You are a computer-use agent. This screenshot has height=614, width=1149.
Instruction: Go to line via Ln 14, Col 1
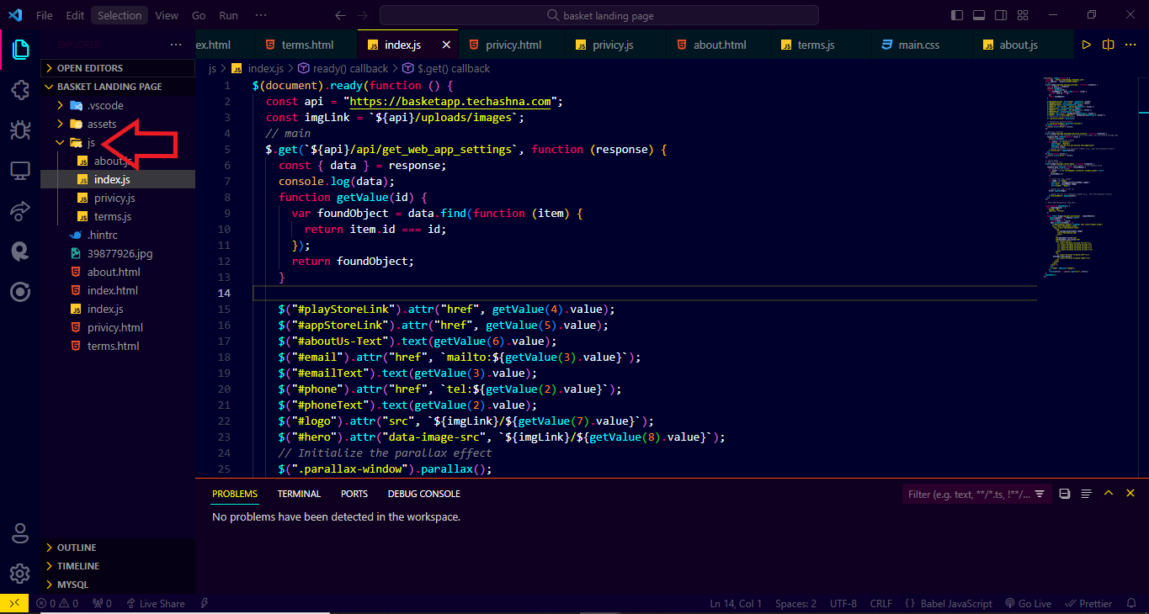pyautogui.click(x=736, y=603)
